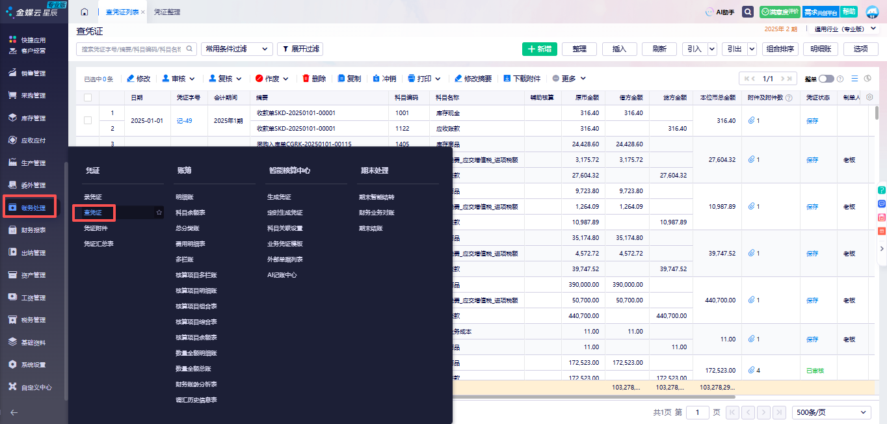
Task: Click the global search magnifier icon
Action: 748,12
